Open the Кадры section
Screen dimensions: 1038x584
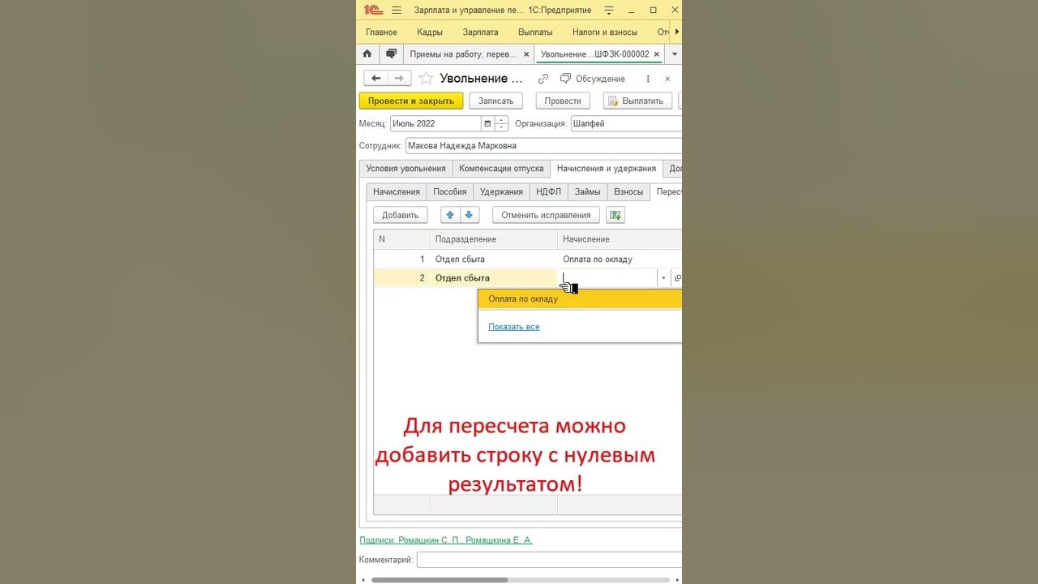(430, 32)
